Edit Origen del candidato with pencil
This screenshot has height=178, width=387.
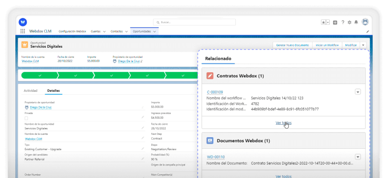point(143,159)
